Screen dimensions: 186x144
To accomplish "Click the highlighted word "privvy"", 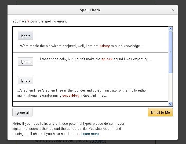I will click(104, 46).
